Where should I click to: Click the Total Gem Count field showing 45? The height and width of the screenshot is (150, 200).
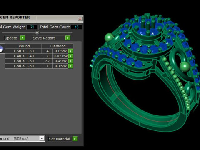(76, 27)
